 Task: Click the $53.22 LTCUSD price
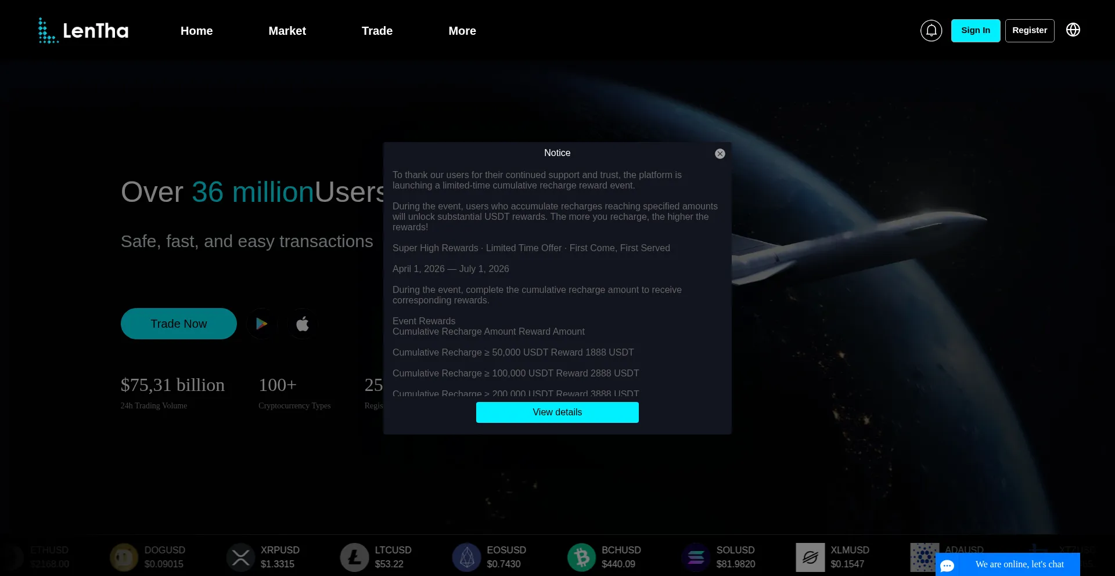tap(389, 564)
